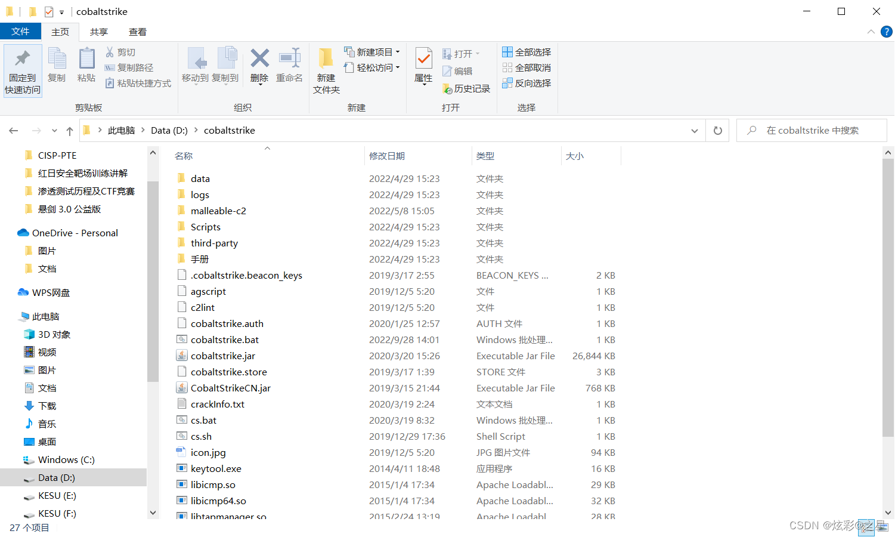Click the Up one level arrow
Viewport: 895px width, 537px height.
(70, 131)
